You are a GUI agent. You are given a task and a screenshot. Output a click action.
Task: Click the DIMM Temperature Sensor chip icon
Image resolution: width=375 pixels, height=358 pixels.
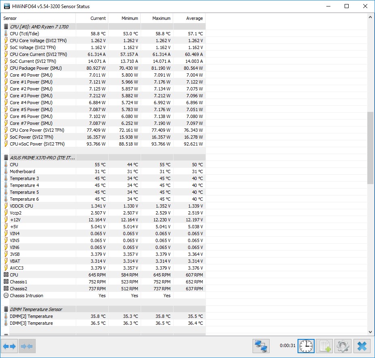tap(6, 309)
